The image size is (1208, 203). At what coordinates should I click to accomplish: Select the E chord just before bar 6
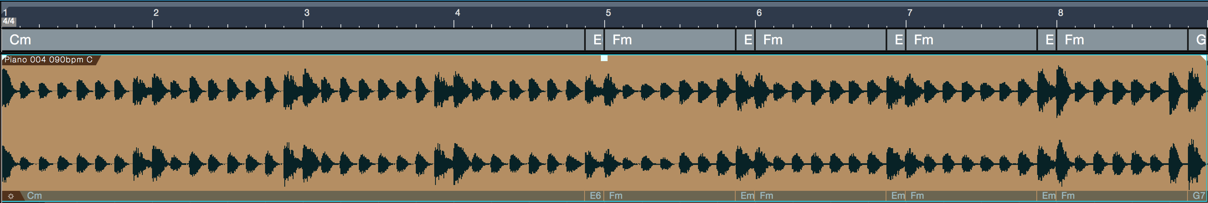745,40
